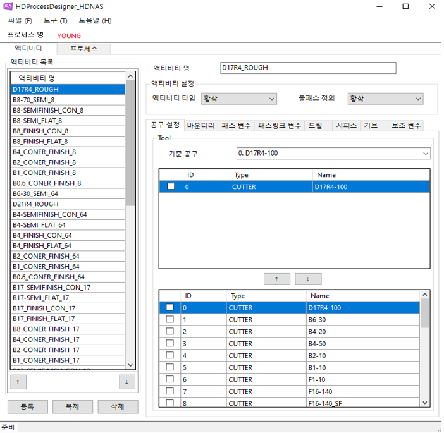Click the up arrow button between the tool tables
The image size is (444, 433).
pyautogui.click(x=276, y=279)
